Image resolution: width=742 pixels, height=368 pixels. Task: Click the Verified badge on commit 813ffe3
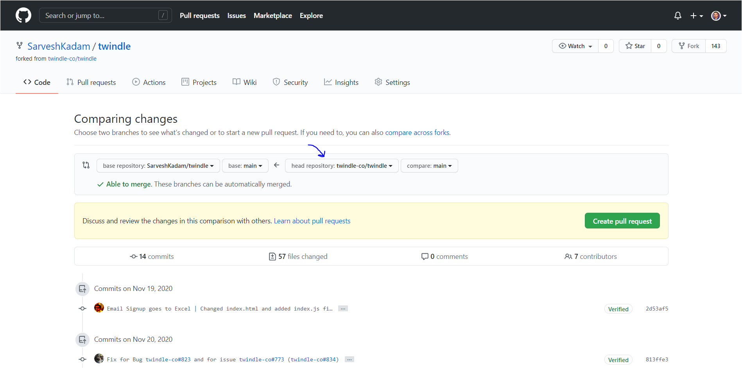(618, 360)
